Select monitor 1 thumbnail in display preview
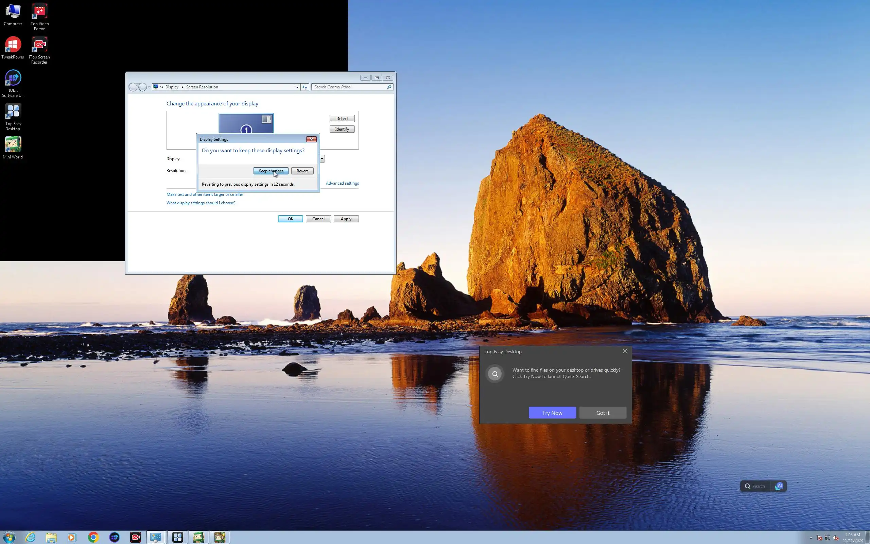Viewport: 870px width, 544px height. (246, 124)
